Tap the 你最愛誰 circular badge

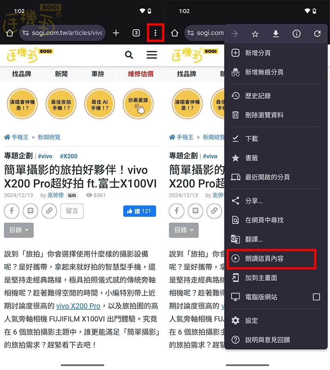click(x=138, y=104)
